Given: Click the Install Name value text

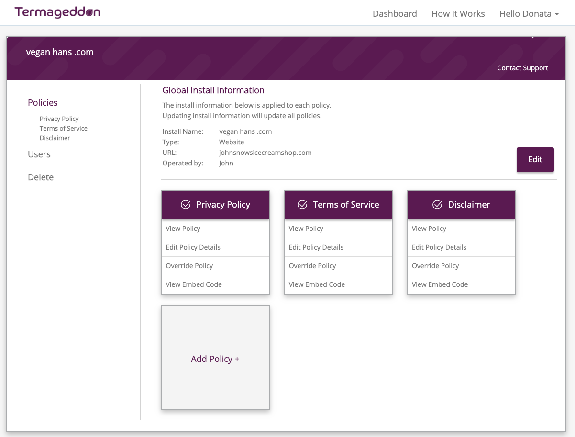Looking at the screenshot, I should tap(245, 131).
